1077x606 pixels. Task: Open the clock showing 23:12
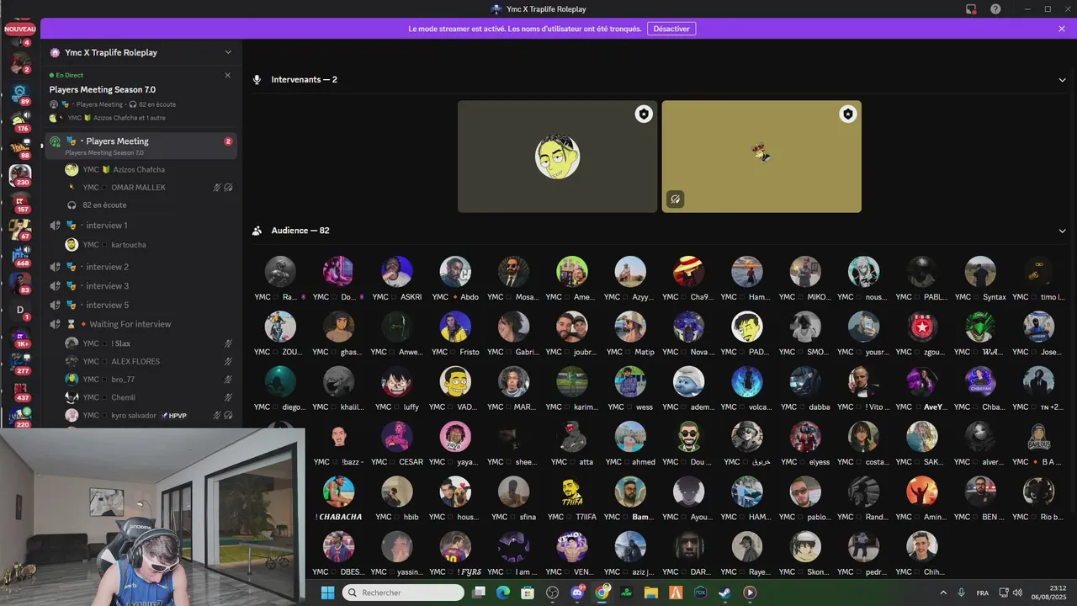pyautogui.click(x=1049, y=593)
